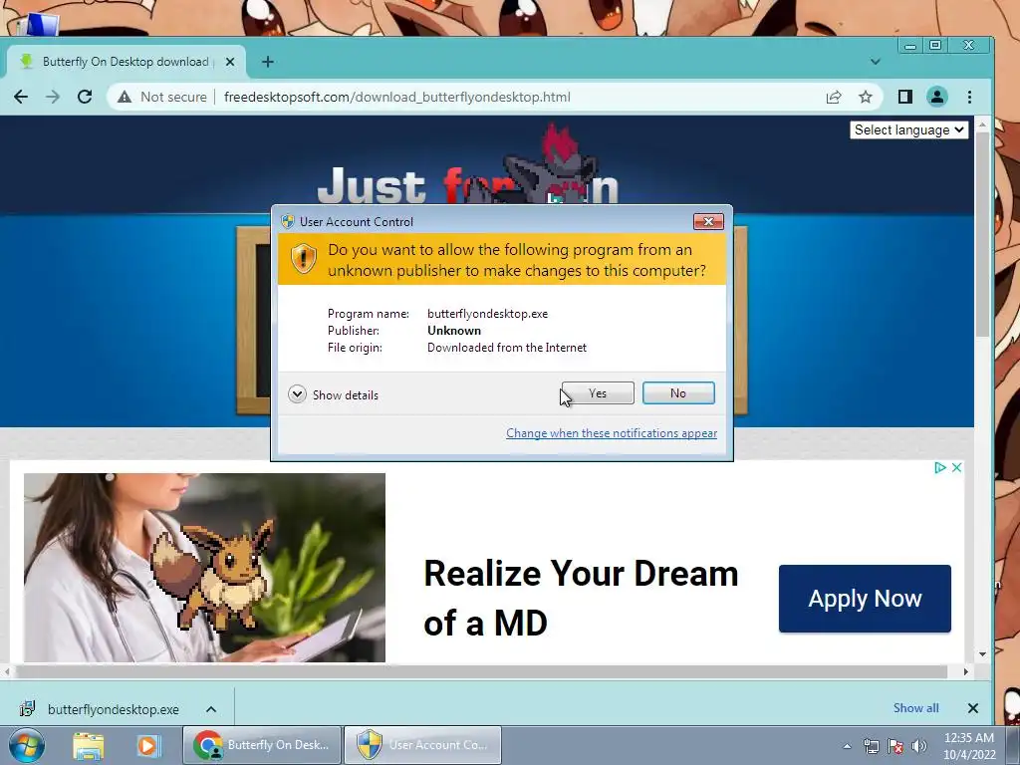The image size is (1020, 765).
Task: Open Windows Media Player taskbar icon
Action: coord(147,745)
